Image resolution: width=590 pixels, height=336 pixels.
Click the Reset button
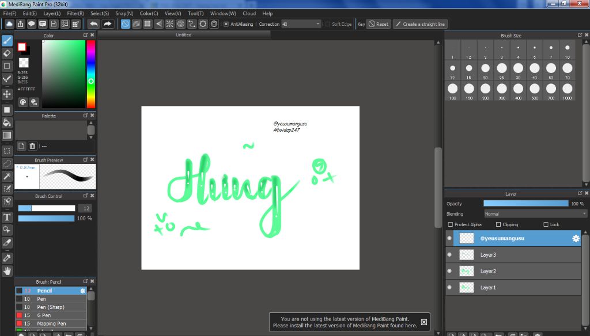pos(379,24)
